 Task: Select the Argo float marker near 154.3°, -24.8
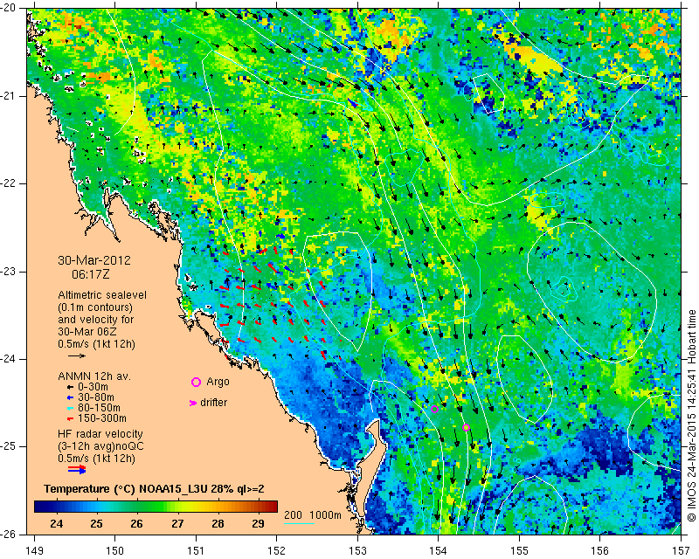(x=467, y=427)
